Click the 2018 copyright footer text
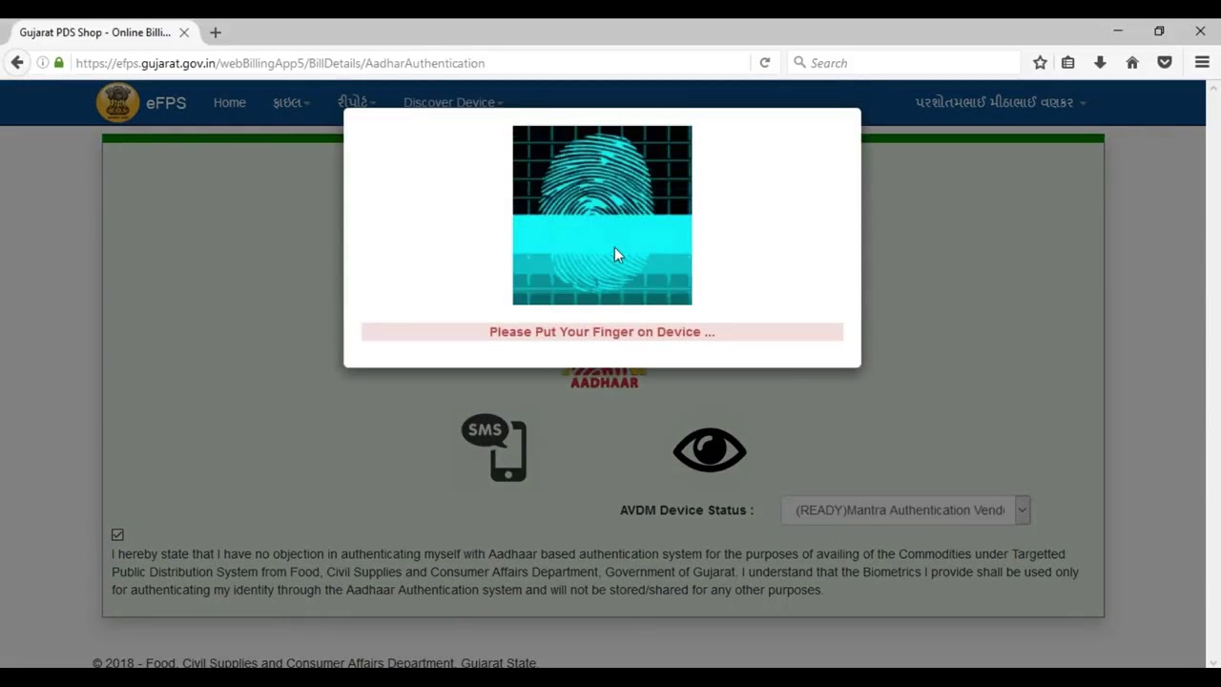The image size is (1221, 687). (x=316, y=663)
